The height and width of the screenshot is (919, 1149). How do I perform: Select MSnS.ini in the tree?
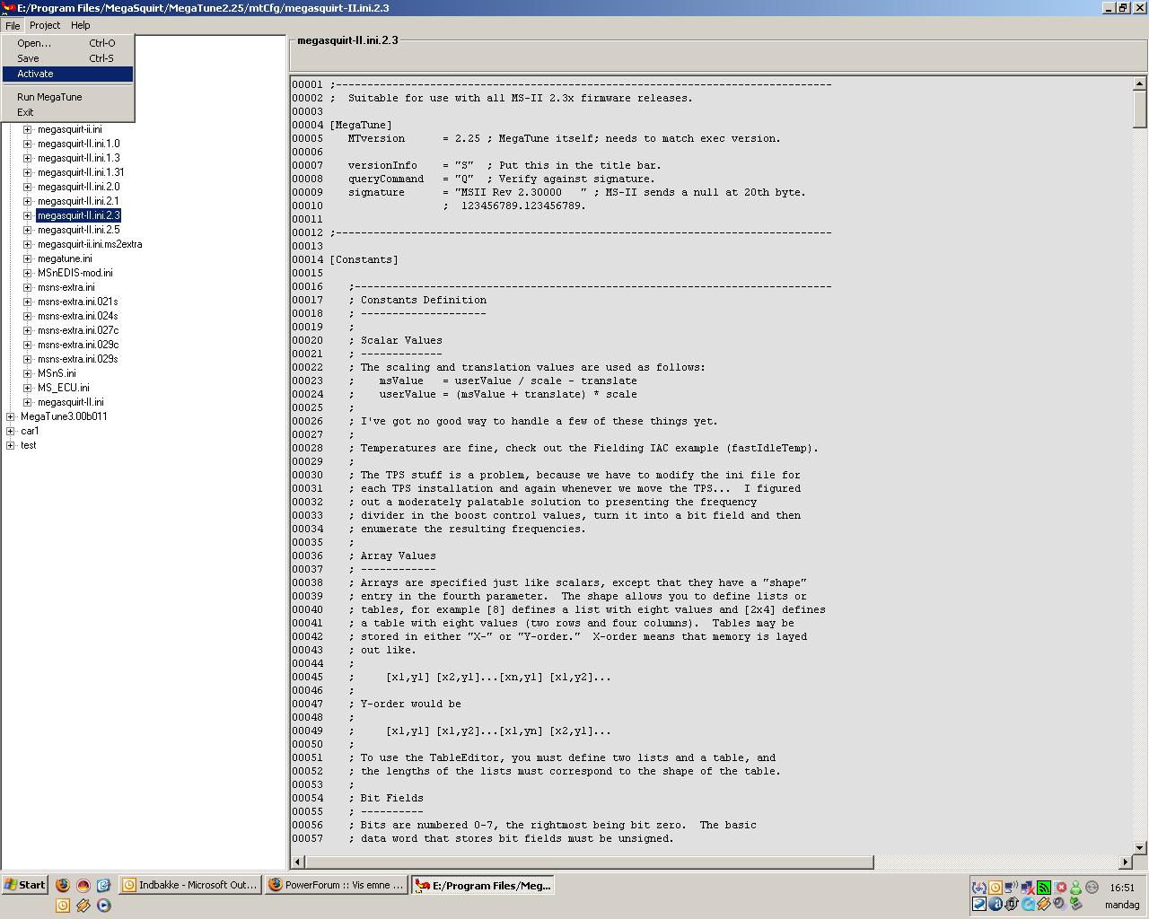pos(57,373)
